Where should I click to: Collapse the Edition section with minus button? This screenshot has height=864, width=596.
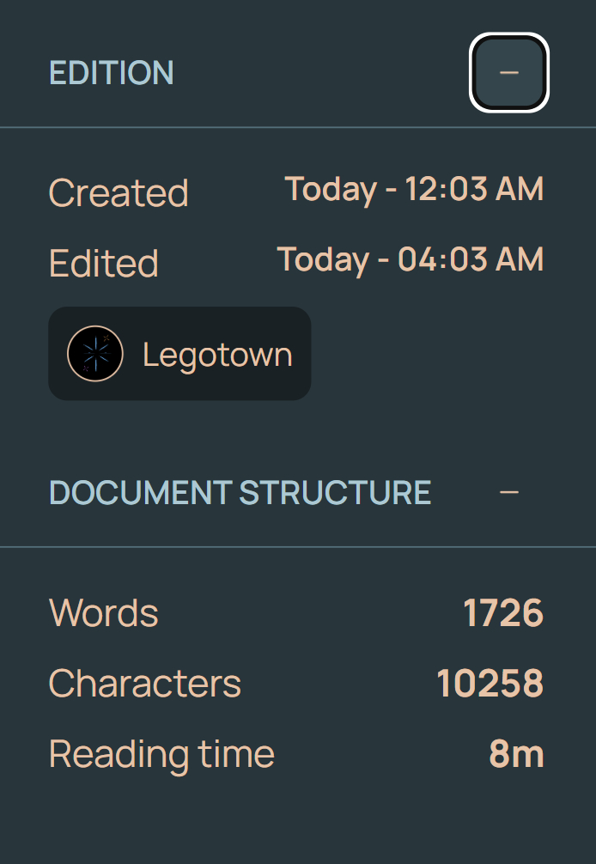pyautogui.click(x=509, y=72)
